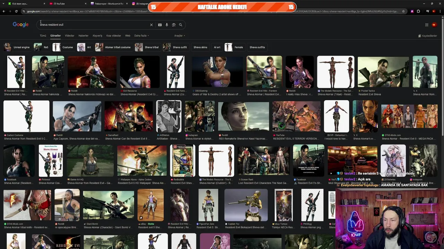Switch to the Trabzonspor browser tab
Viewport: 444px width, 249px height.
[109, 4]
